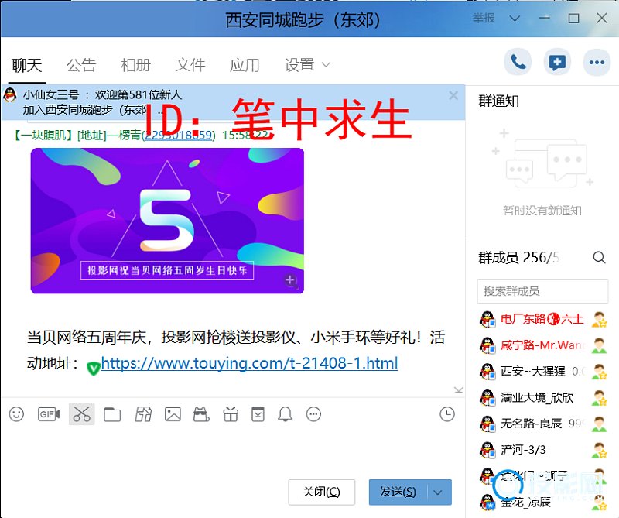Open the 应用 tab
The width and height of the screenshot is (619, 518).
pos(245,65)
